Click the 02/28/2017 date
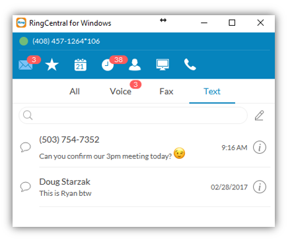This screenshot has width=292, height=246. tap(229, 187)
